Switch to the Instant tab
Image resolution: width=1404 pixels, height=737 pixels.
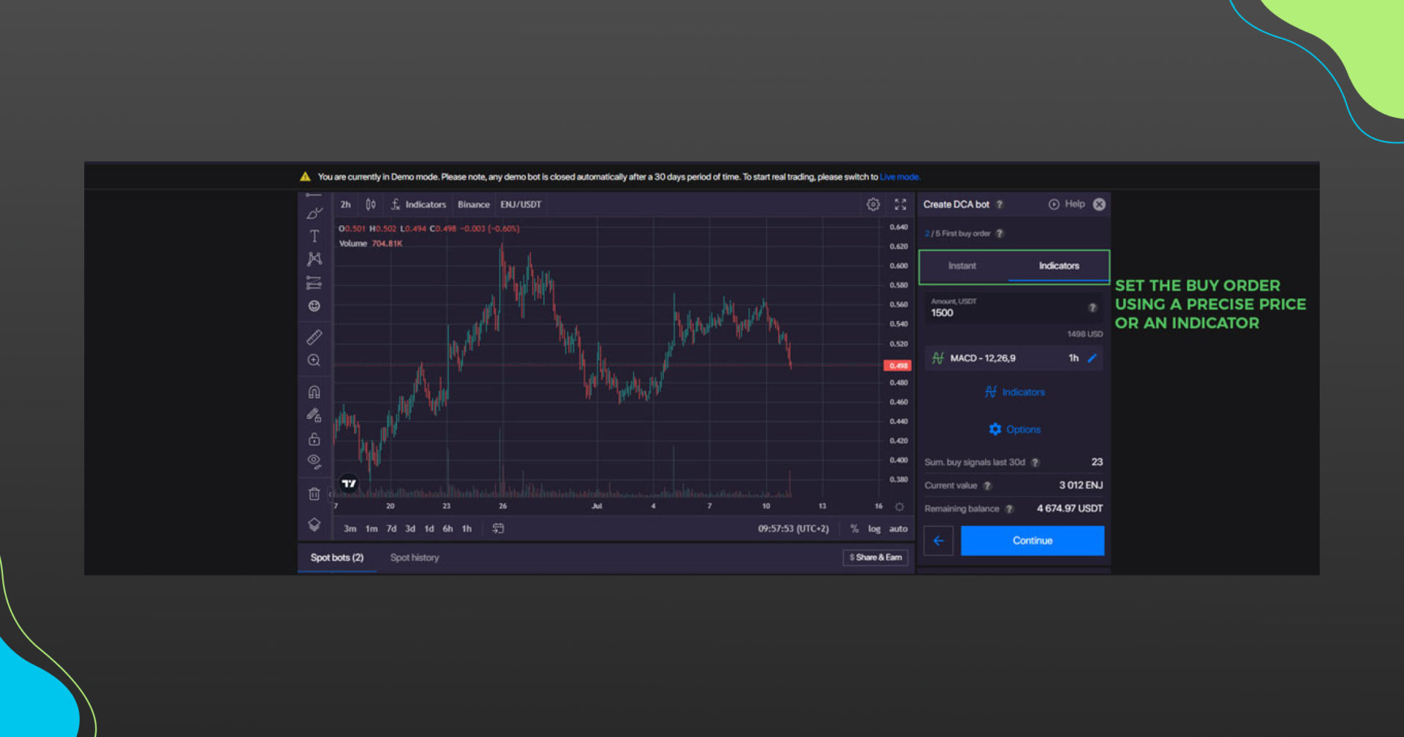click(962, 266)
